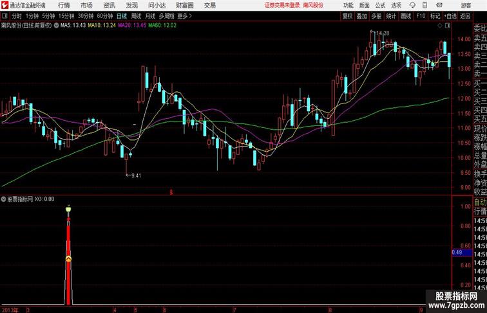487x313 pixels.
Task: Add stock via +自选 button
Action: 450,16
